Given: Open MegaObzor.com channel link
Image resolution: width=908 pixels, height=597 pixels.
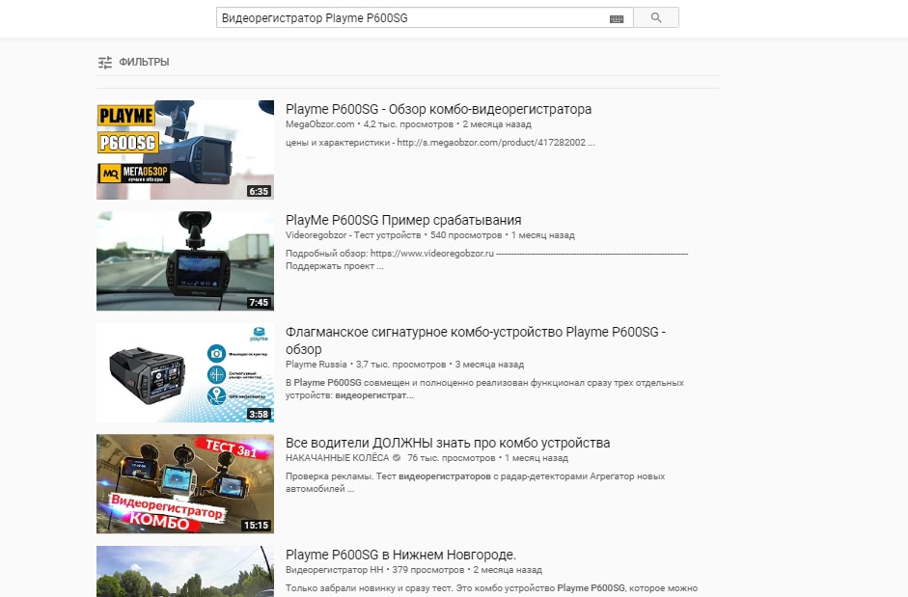Looking at the screenshot, I should pyautogui.click(x=319, y=123).
